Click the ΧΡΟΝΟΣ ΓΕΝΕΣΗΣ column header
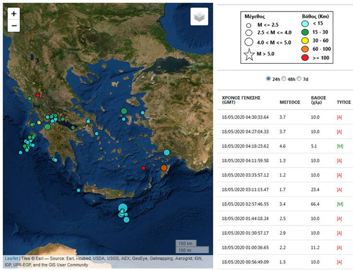 [241, 99]
